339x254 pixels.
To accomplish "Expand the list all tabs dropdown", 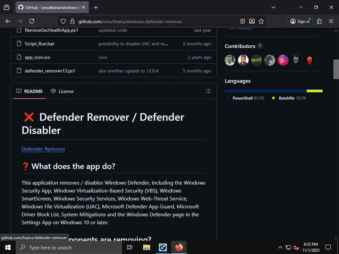I will [x=273, y=7].
